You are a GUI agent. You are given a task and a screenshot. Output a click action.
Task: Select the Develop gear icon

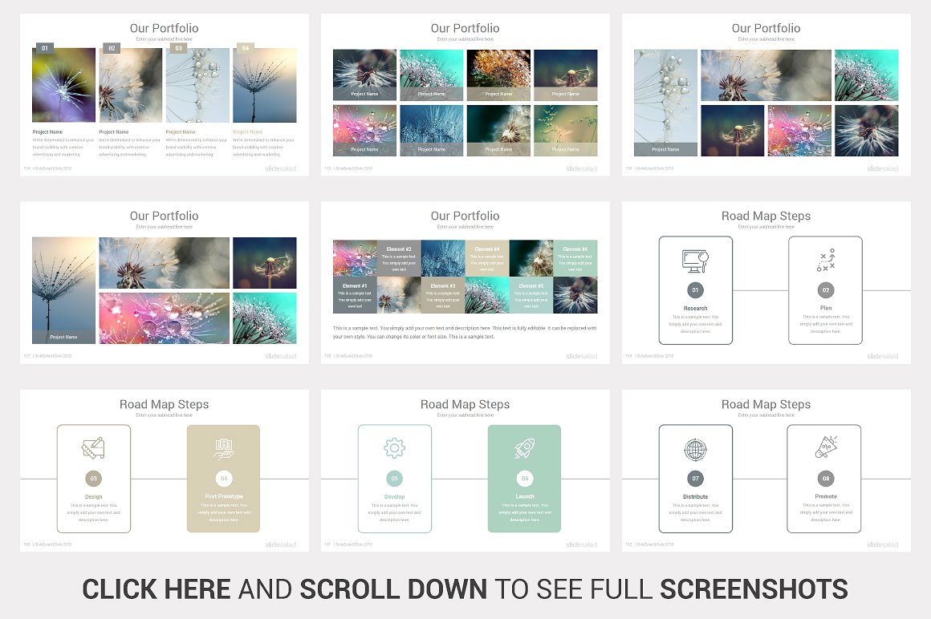(394, 448)
